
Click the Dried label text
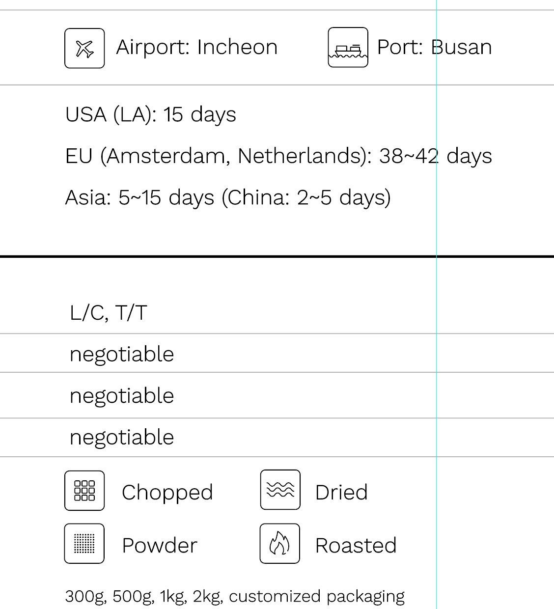[341, 492]
